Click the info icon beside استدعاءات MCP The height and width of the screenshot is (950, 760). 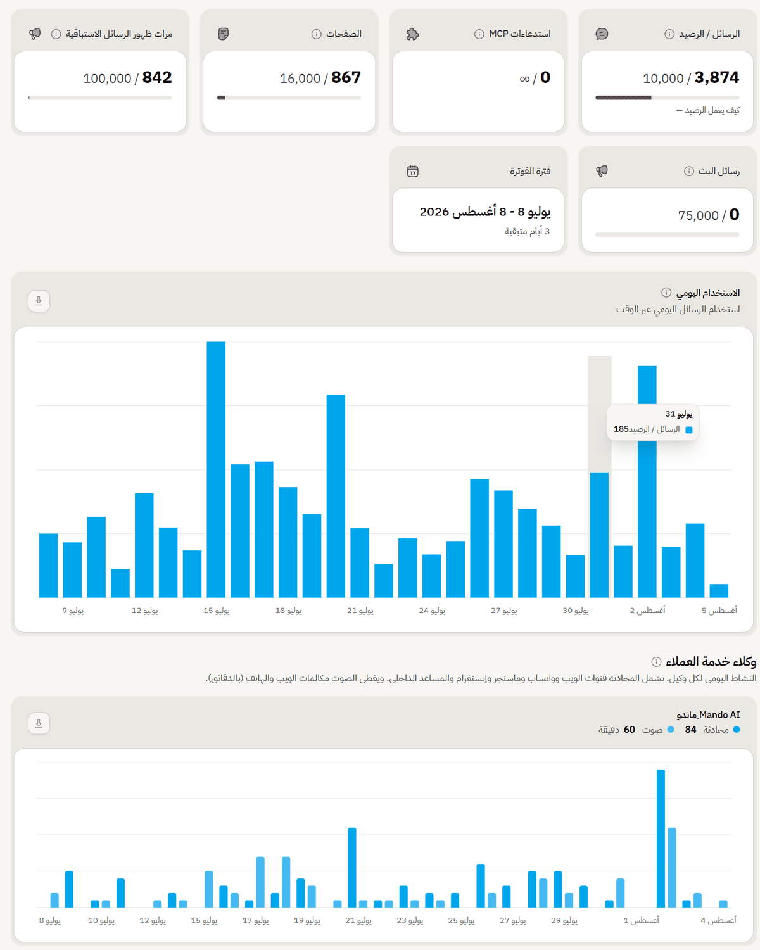click(479, 34)
